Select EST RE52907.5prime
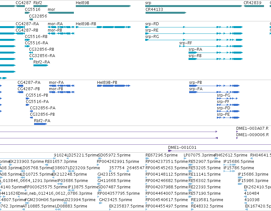Viewport: 271px width, 211px height. (x=204, y=162)
